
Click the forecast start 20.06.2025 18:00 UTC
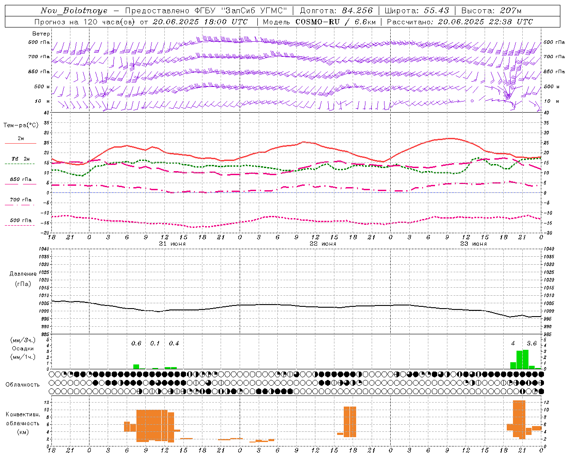(200, 22)
